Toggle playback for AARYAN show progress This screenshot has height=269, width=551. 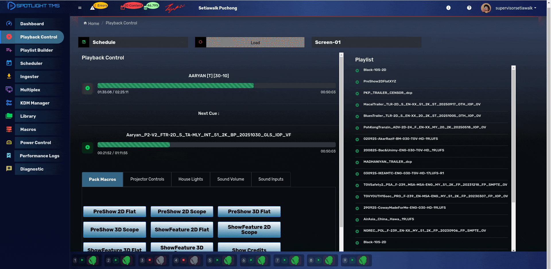pyautogui.click(x=88, y=88)
